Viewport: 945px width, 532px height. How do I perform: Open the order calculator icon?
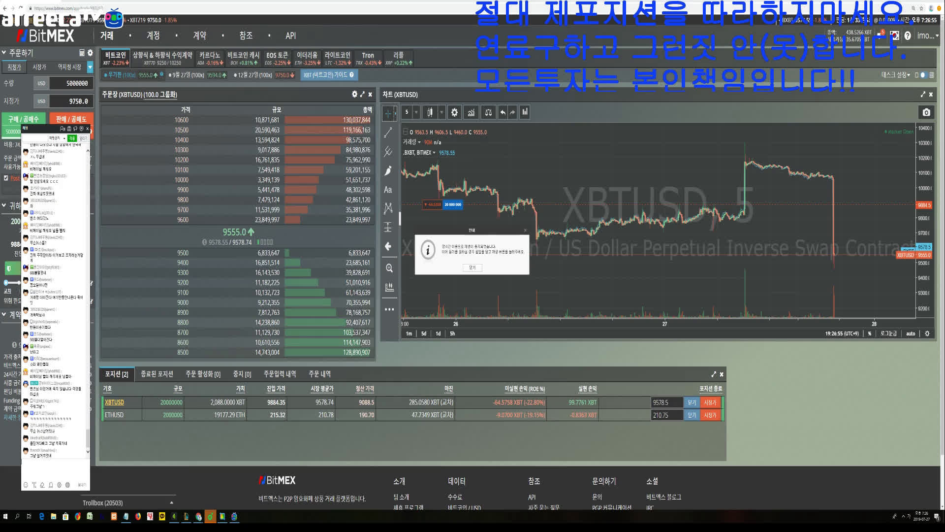point(82,53)
